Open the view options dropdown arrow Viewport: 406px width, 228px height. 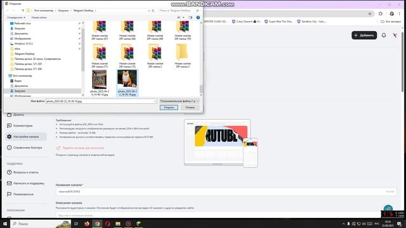(183, 18)
